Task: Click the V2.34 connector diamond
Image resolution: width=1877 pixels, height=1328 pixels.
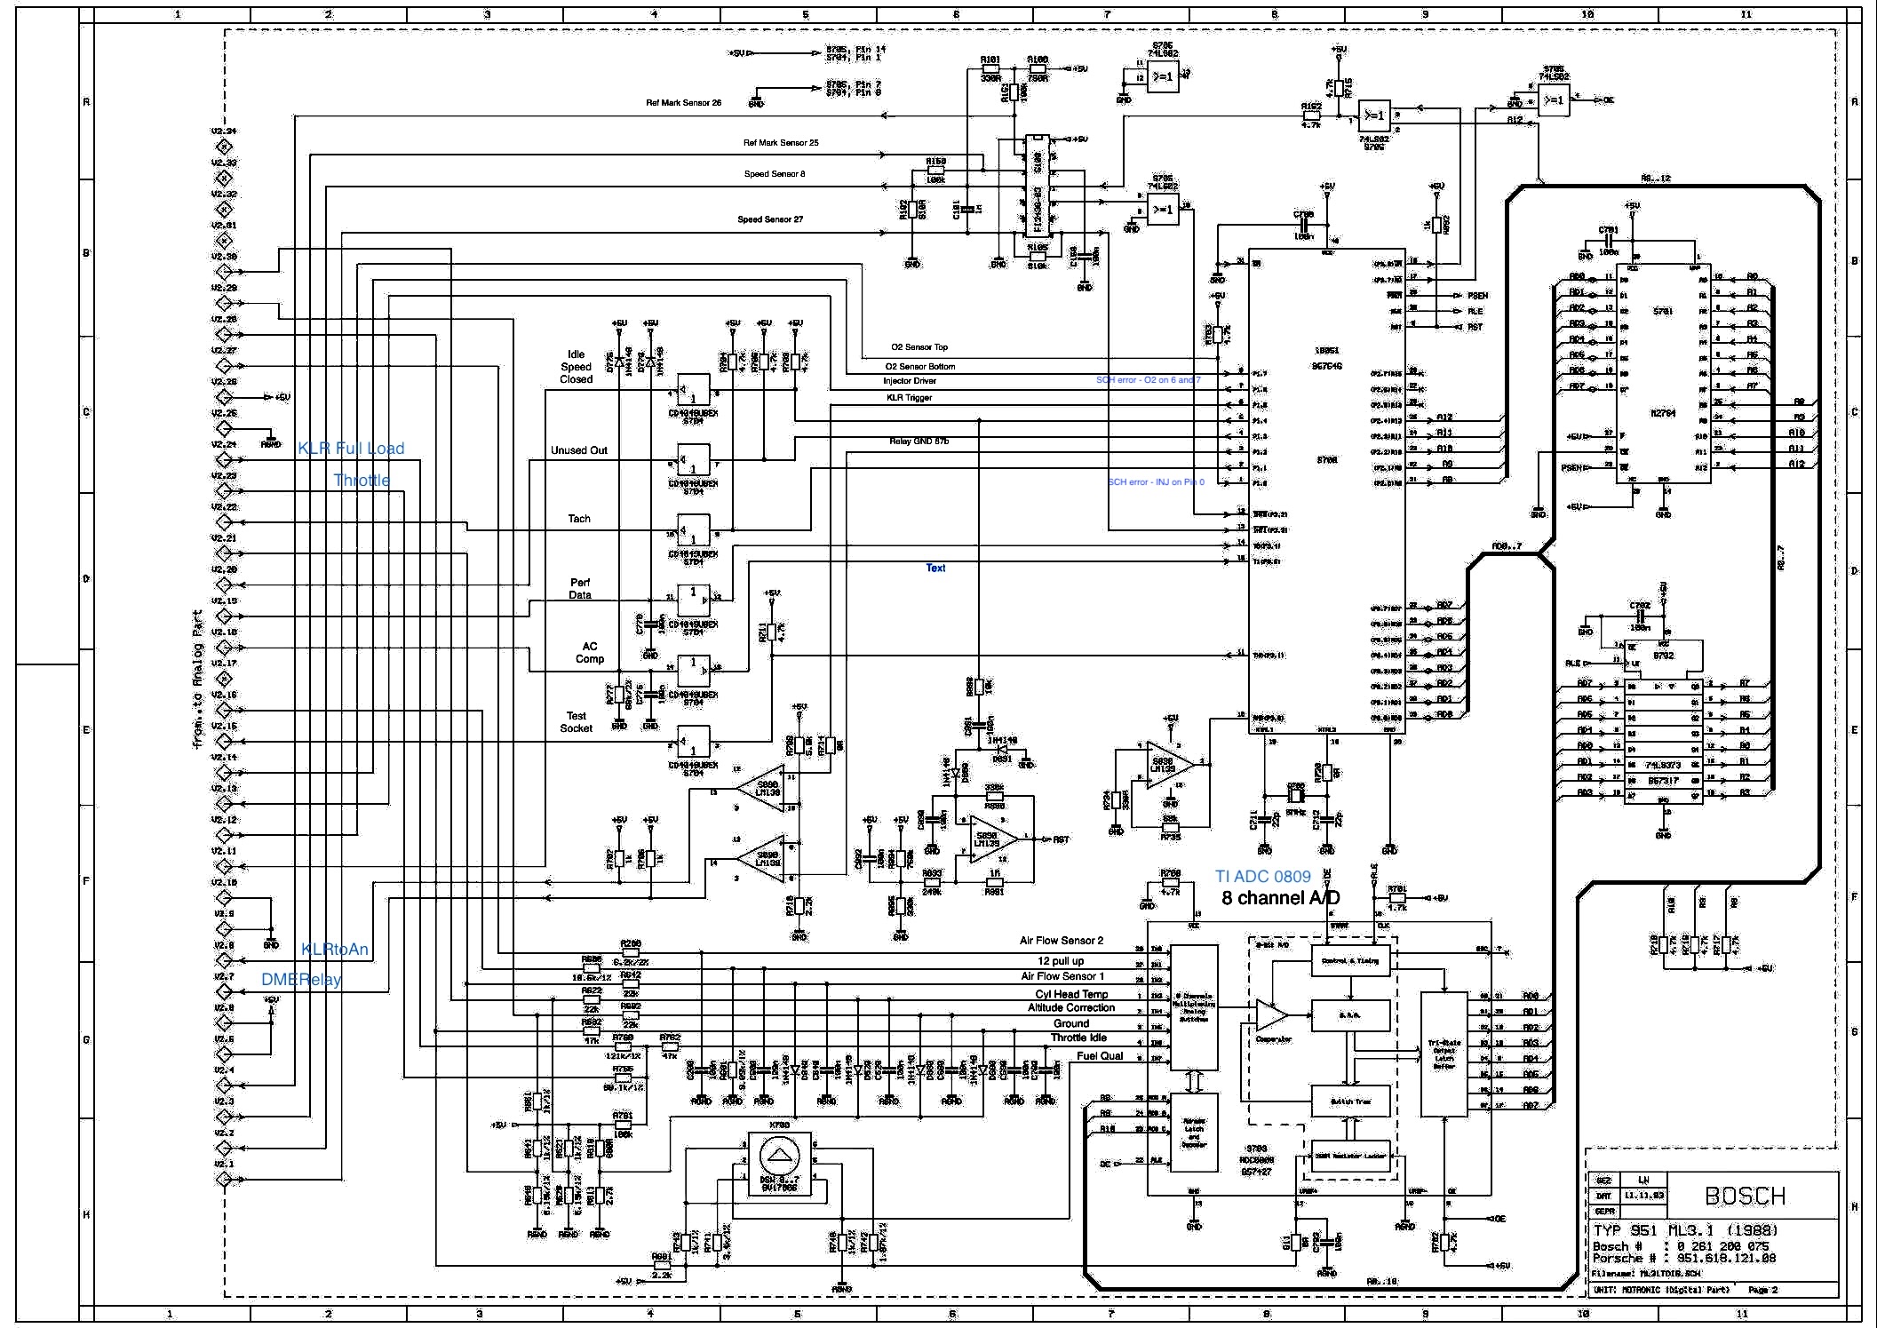Action: tap(224, 146)
